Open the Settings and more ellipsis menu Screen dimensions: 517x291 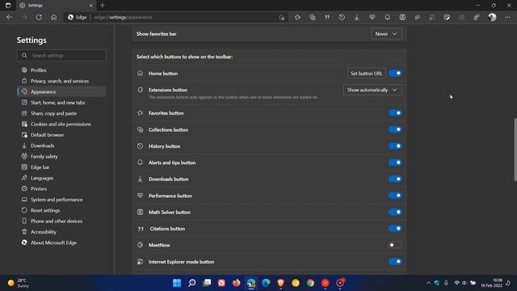pos(507,17)
